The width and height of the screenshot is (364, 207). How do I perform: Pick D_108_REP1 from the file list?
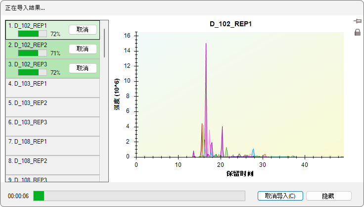52,146
